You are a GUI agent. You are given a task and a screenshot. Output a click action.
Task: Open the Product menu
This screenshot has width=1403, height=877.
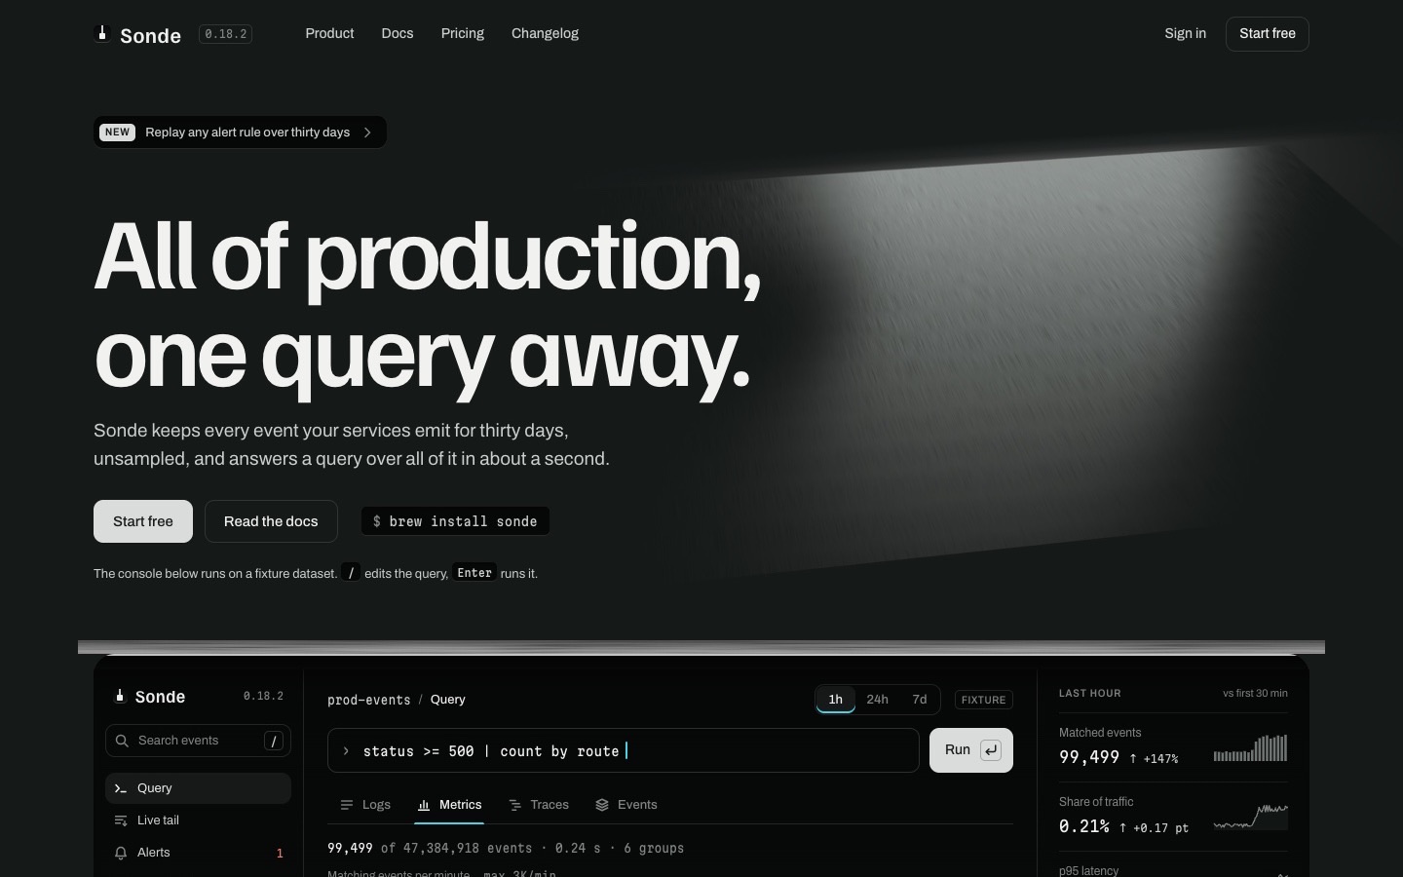[329, 33]
